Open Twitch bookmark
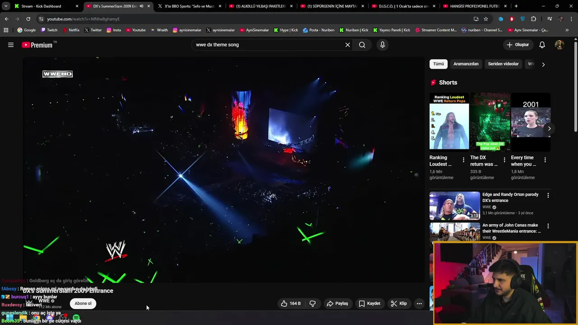 tap(49, 30)
